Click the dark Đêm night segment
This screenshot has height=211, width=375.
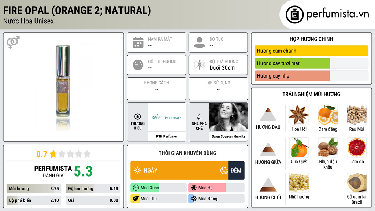pos(236,170)
